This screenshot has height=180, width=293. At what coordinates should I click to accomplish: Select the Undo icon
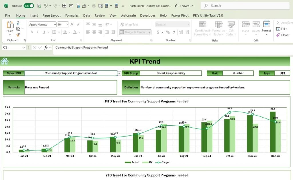[x=45, y=5]
